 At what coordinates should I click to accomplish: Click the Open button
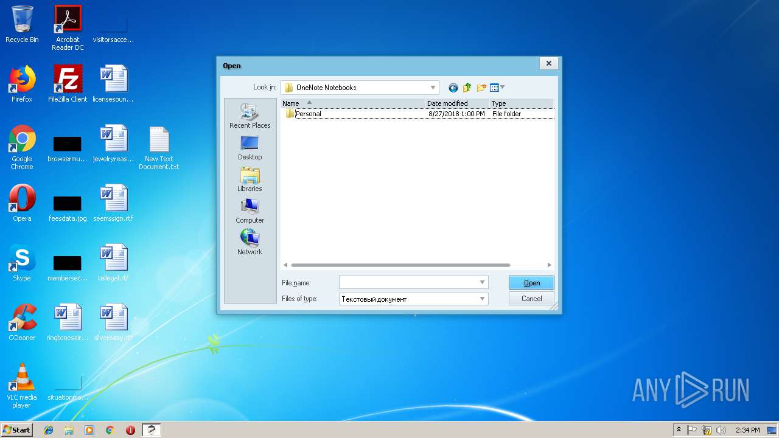(x=531, y=282)
